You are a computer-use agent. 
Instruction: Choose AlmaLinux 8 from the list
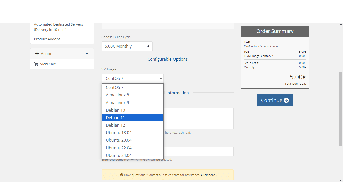coord(133,95)
